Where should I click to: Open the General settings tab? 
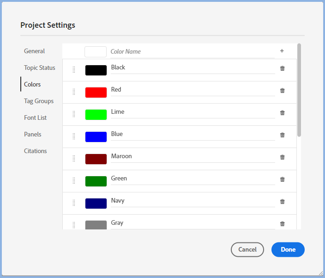pyautogui.click(x=35, y=51)
